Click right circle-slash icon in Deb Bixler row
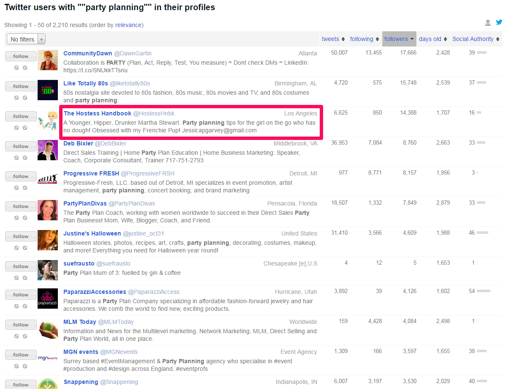Image resolution: width=506 pixels, height=389 pixels. click(x=25, y=158)
